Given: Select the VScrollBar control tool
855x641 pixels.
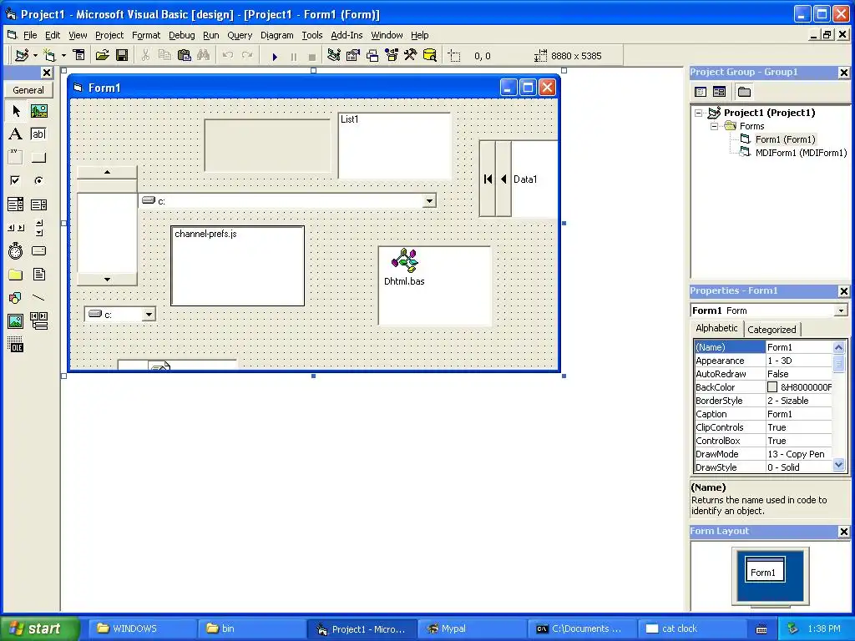Looking at the screenshot, I should pyautogui.click(x=38, y=228).
